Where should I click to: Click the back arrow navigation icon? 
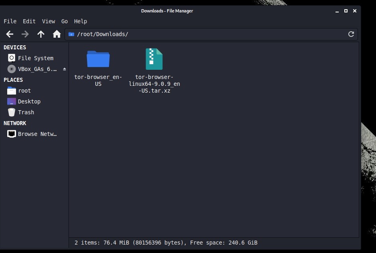tap(10, 34)
